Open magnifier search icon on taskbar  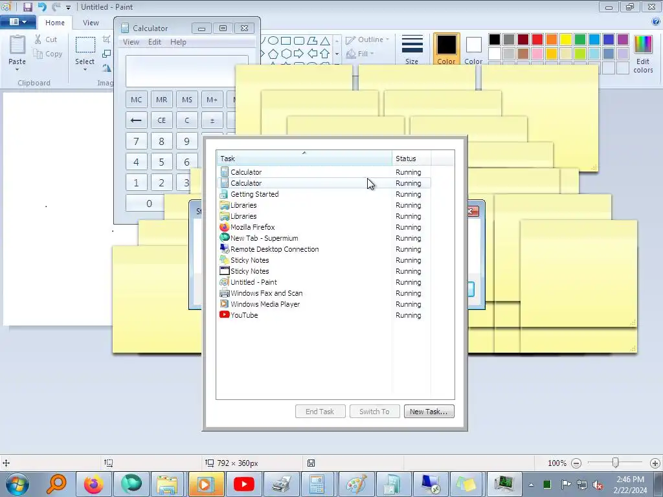(56, 484)
